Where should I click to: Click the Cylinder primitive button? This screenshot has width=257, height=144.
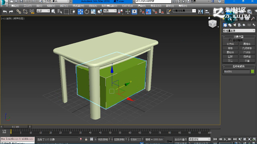click(230, 52)
